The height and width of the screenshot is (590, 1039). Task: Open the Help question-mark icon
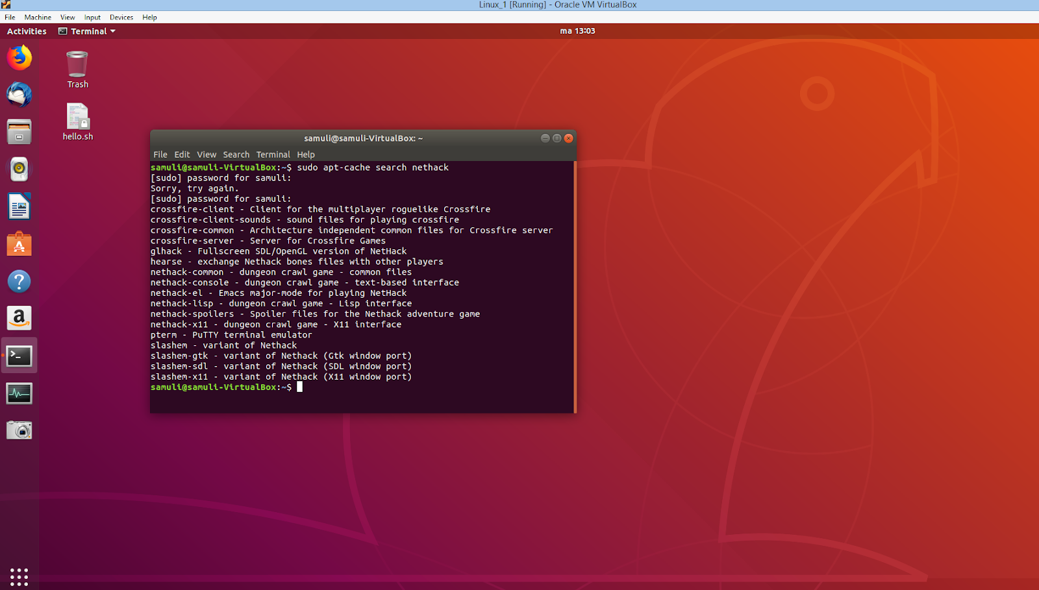pyautogui.click(x=19, y=281)
